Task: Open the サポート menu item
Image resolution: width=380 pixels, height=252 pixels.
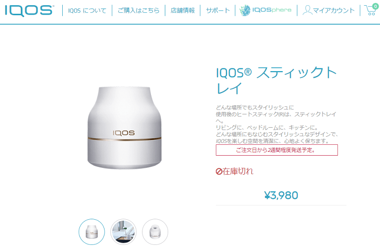Action: click(218, 10)
